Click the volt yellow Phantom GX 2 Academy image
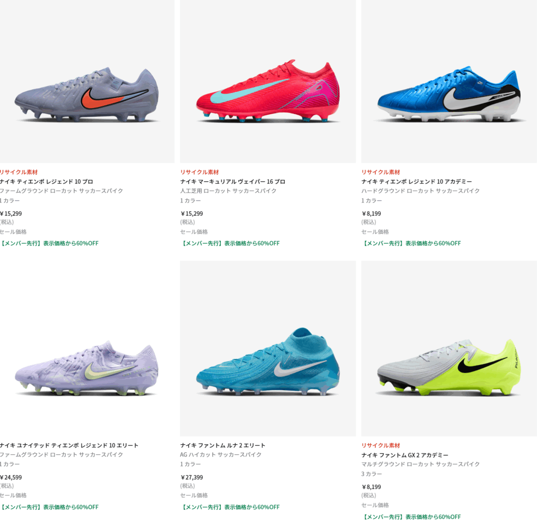 [x=449, y=367]
